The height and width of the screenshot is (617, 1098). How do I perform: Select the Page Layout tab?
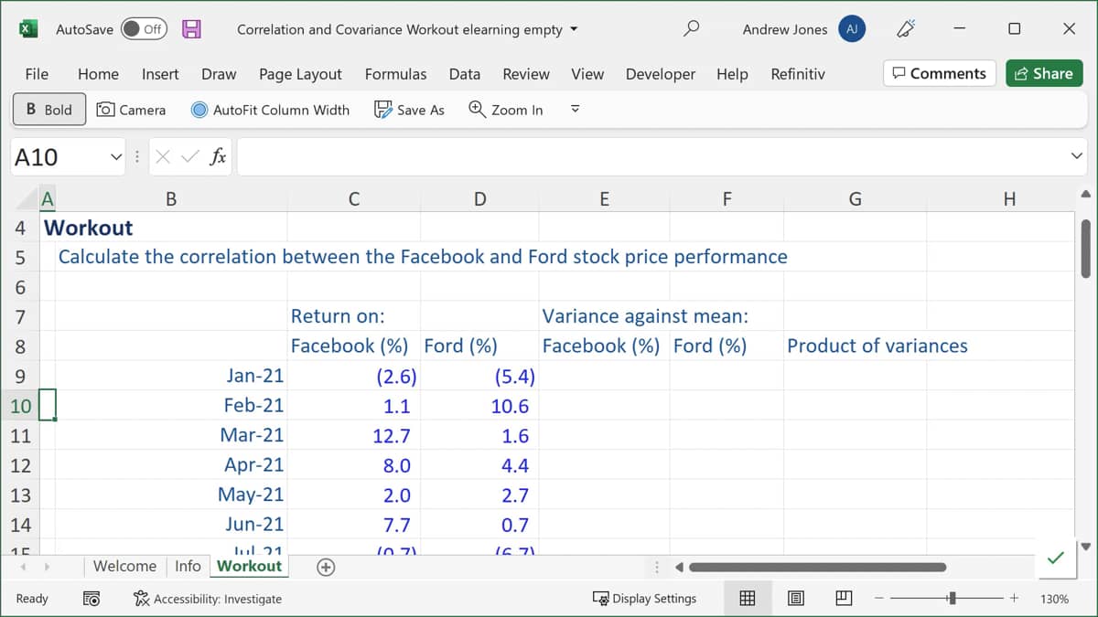300,74
